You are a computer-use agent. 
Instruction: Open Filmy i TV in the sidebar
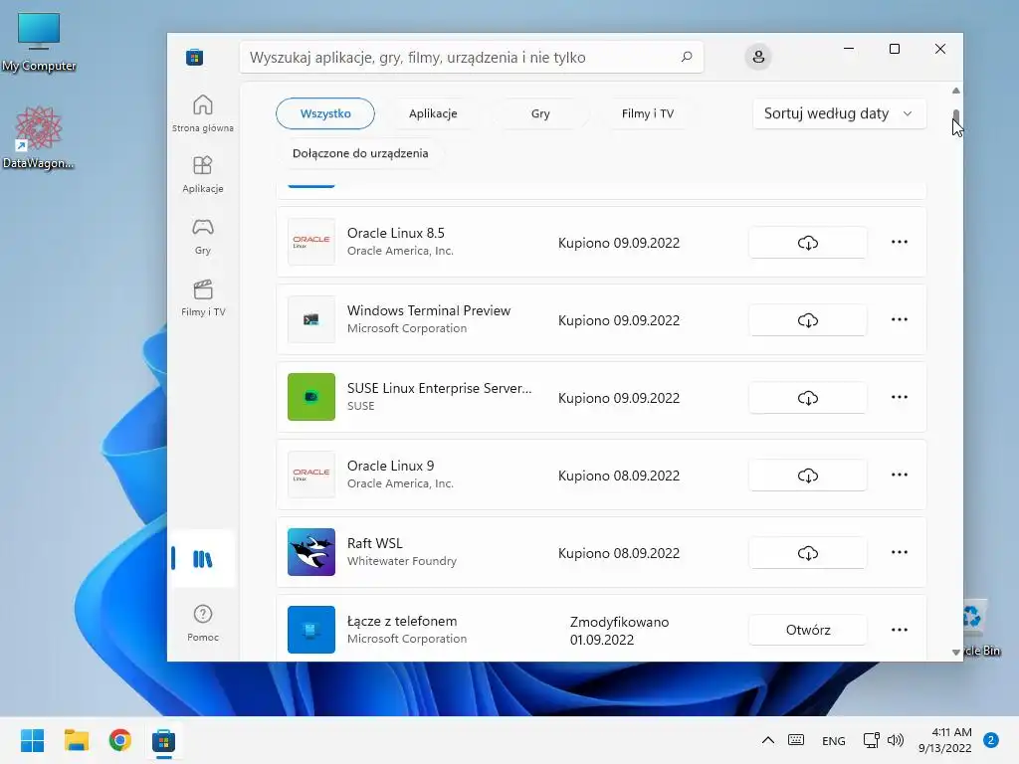coord(203,298)
